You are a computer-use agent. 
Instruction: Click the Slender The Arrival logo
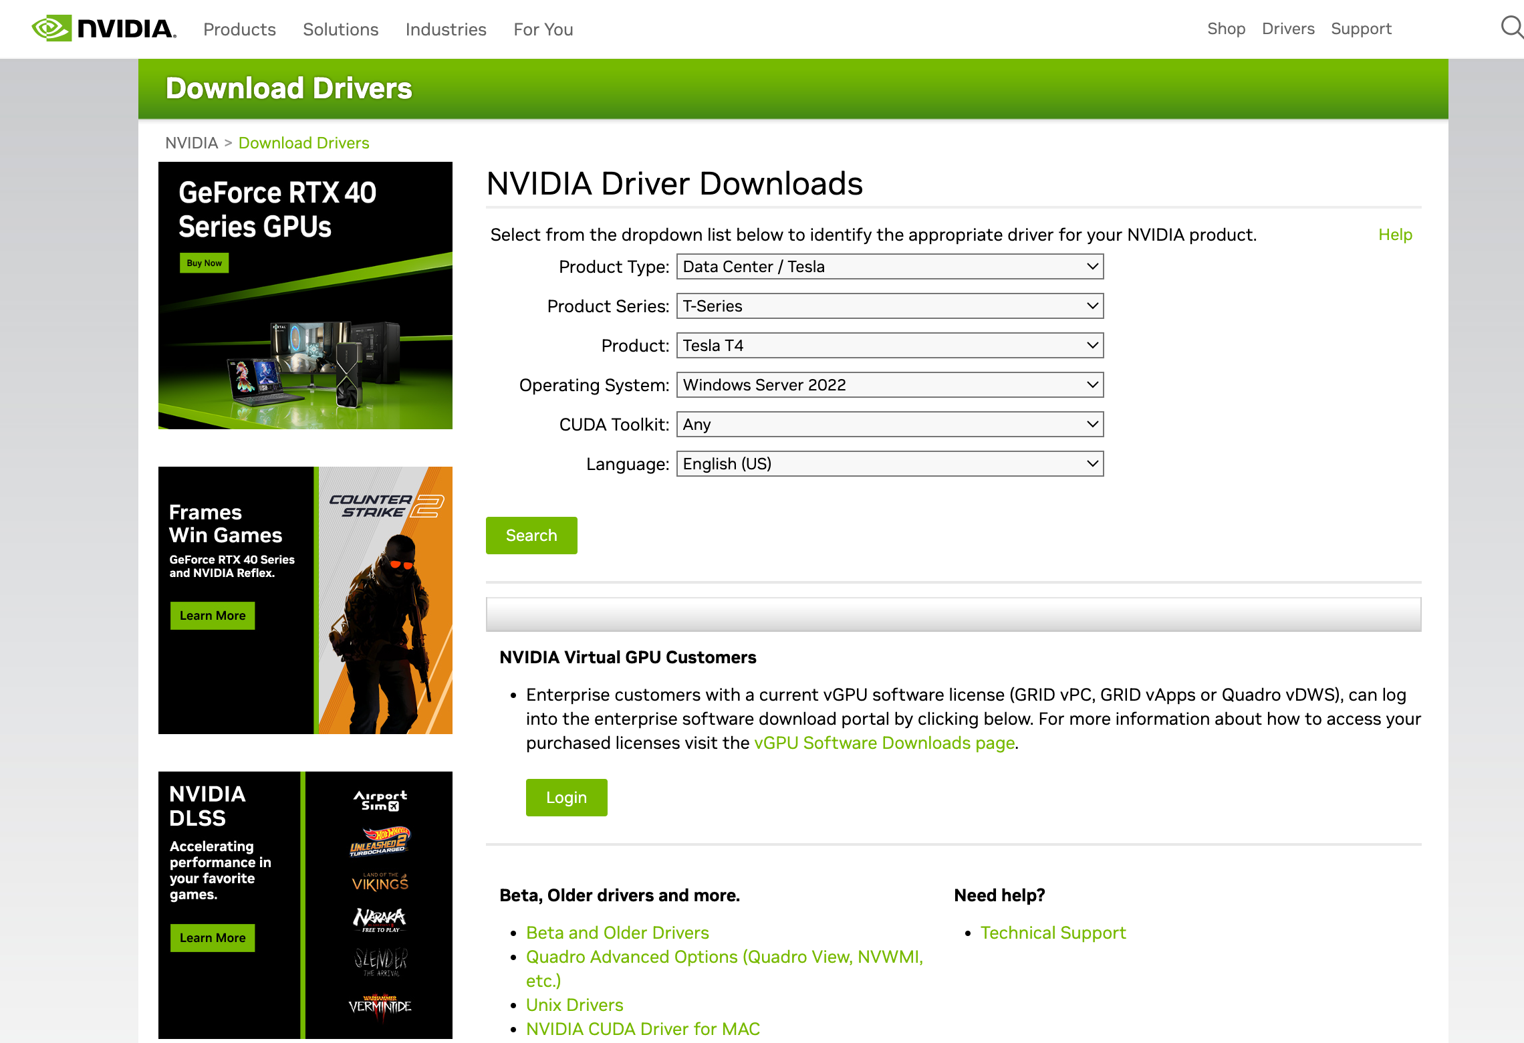(x=380, y=962)
